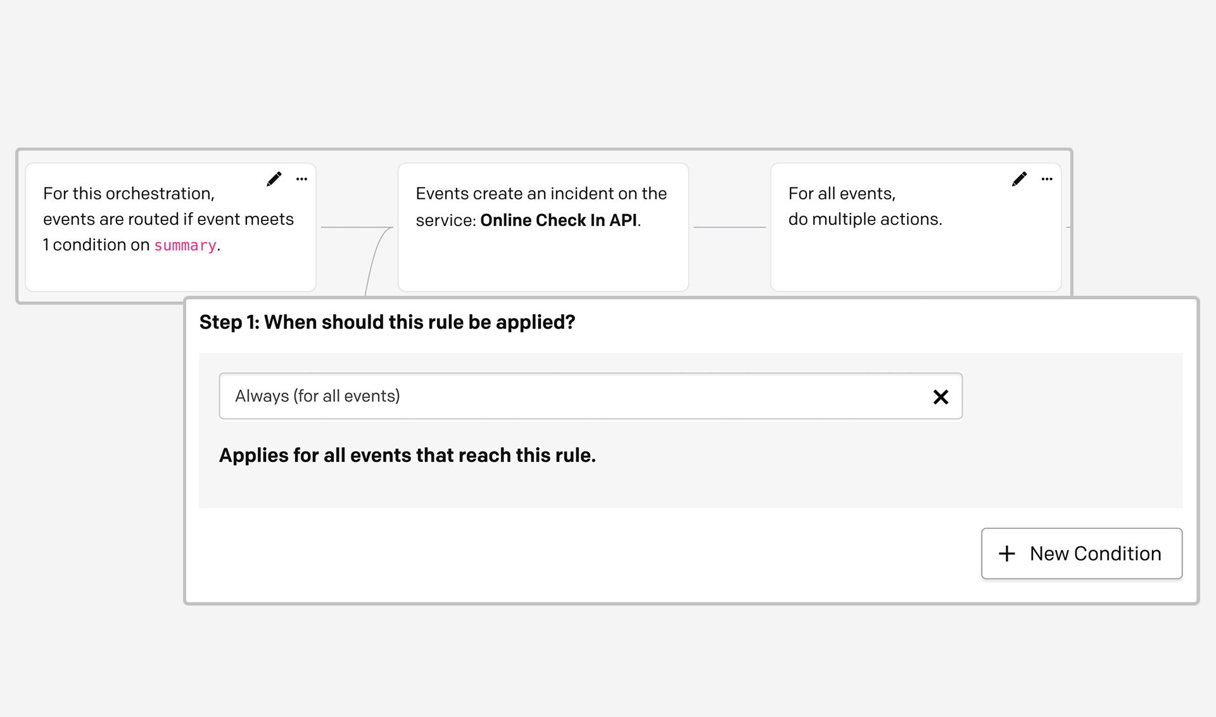Select the 'For this orchestration' routing rule card
This screenshot has height=717, width=1216.
pos(170,269)
